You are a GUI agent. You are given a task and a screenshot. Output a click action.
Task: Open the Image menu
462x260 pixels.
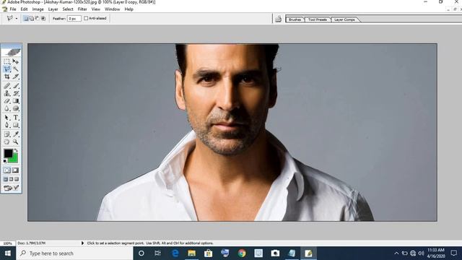click(x=38, y=9)
